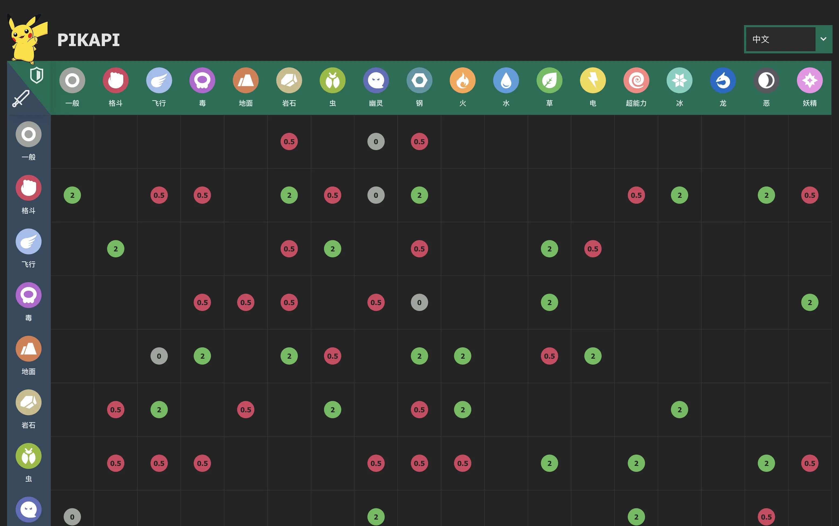The height and width of the screenshot is (526, 839).
Task: Click the Water (水) column header icon
Action: coord(506,80)
